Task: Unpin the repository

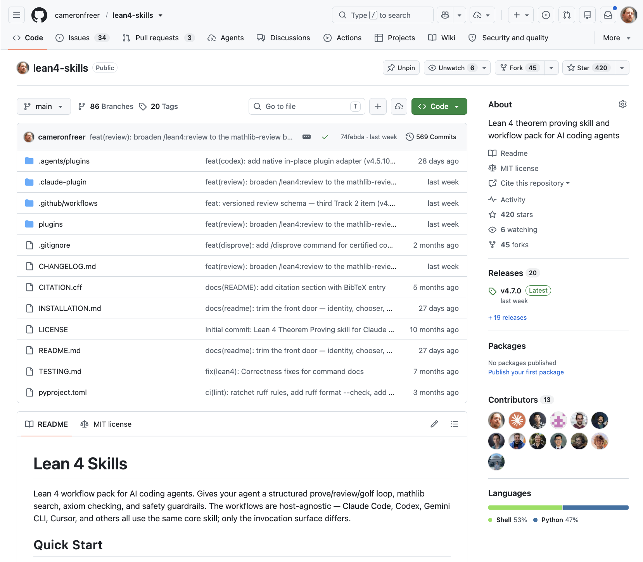Action: 401,68
